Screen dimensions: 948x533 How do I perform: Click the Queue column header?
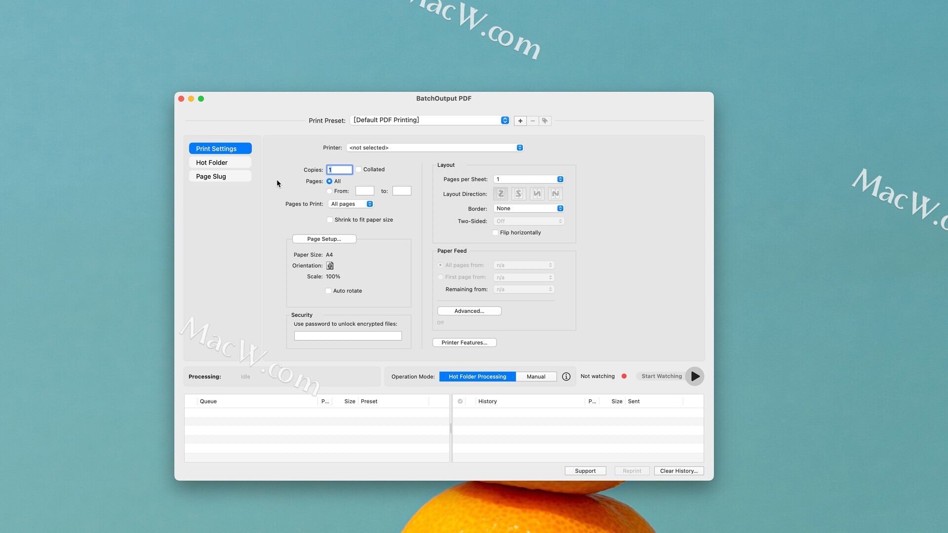257,401
